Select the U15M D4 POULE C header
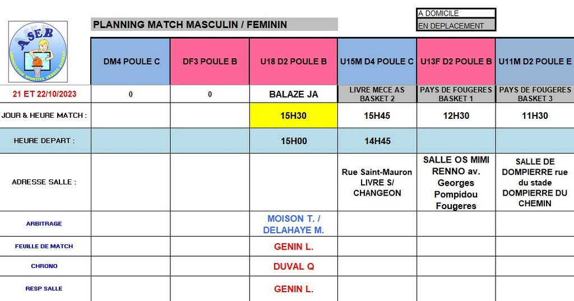 point(377,62)
